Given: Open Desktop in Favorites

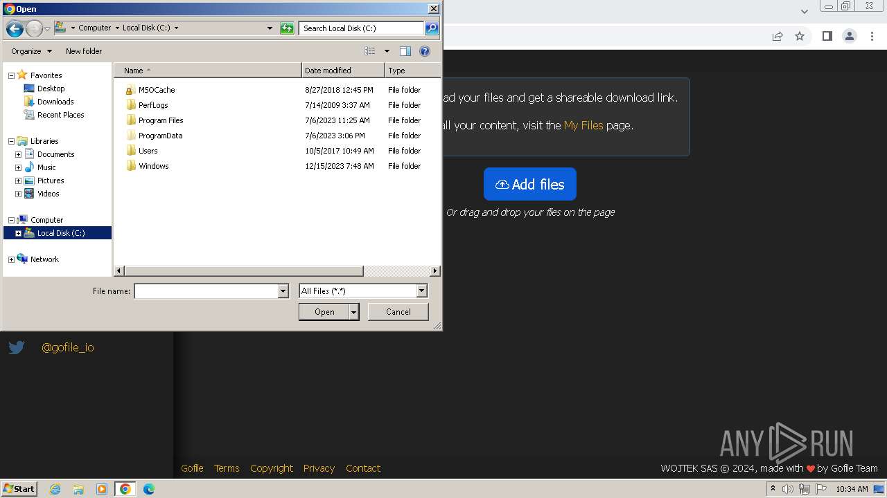Looking at the screenshot, I should 51,89.
